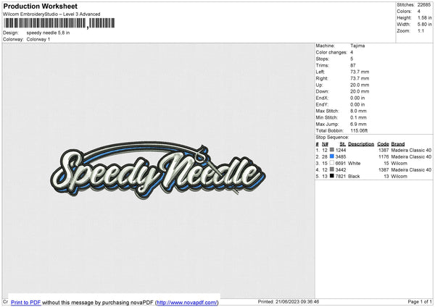Select the Machine value Tajima
Image resolution: width=435 pixels, height=307 pixels.
coord(357,46)
